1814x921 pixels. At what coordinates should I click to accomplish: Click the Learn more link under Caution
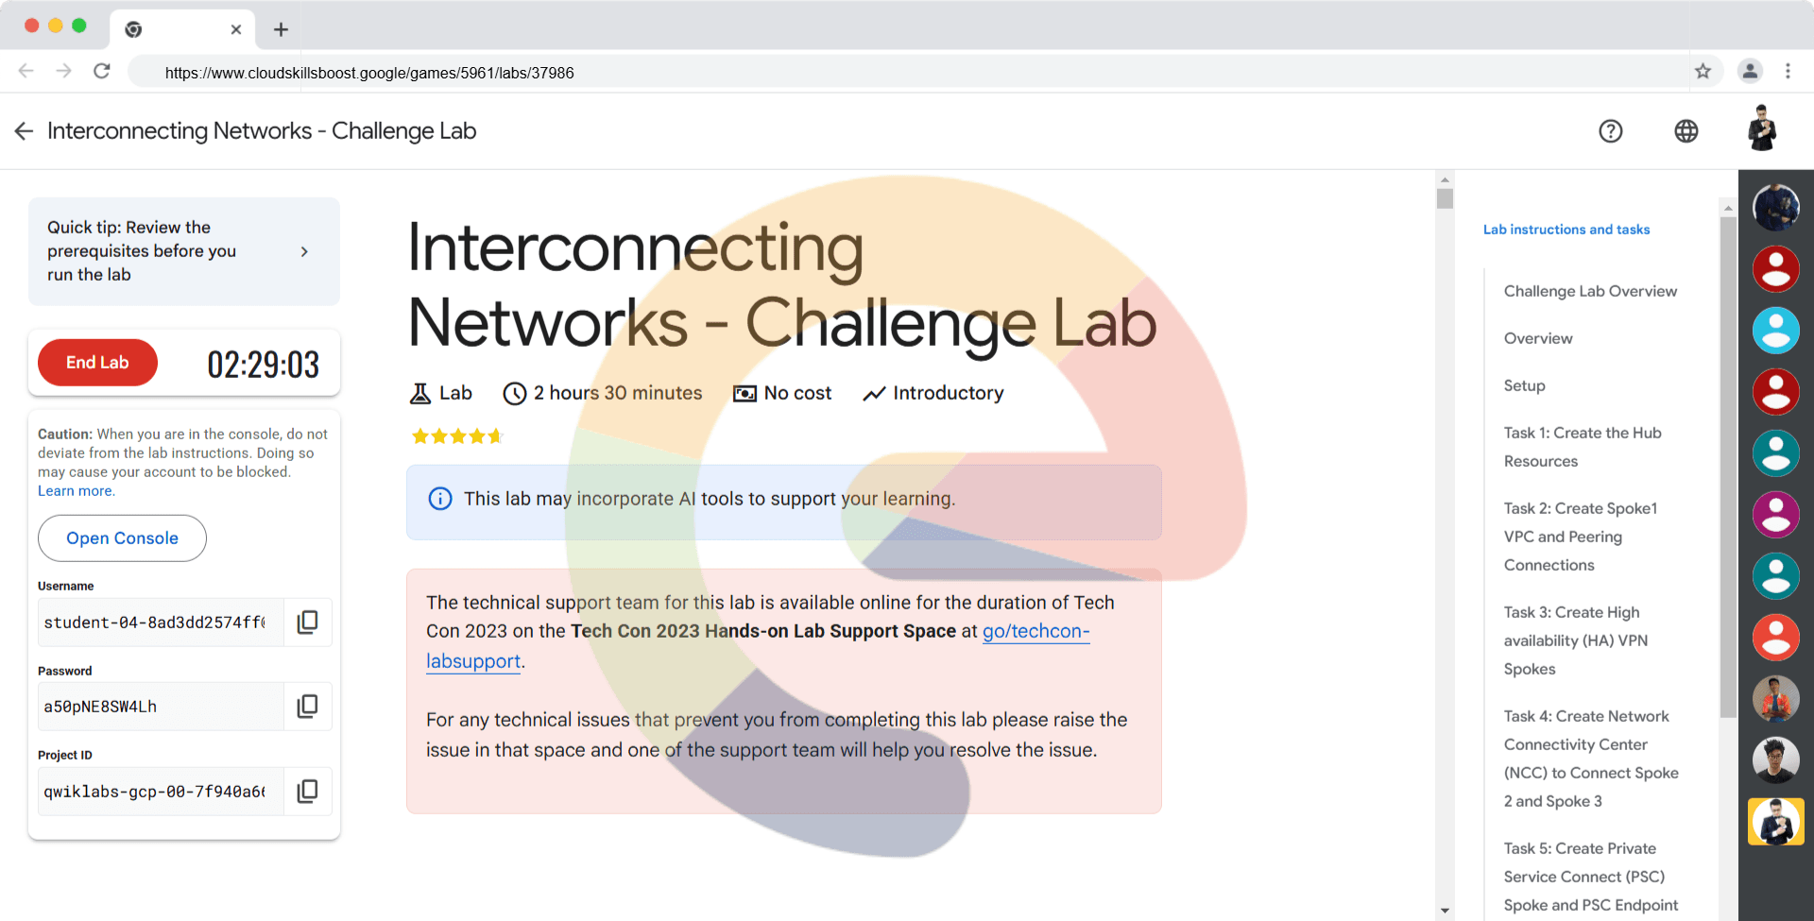[76, 491]
